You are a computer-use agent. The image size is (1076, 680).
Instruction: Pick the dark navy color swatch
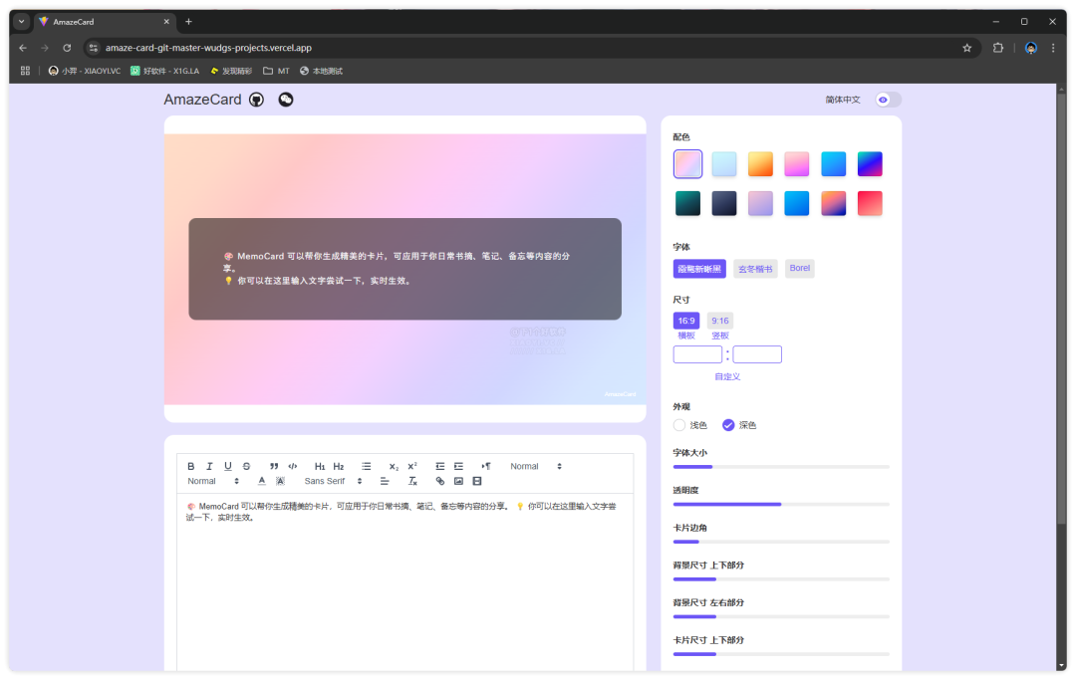724,203
